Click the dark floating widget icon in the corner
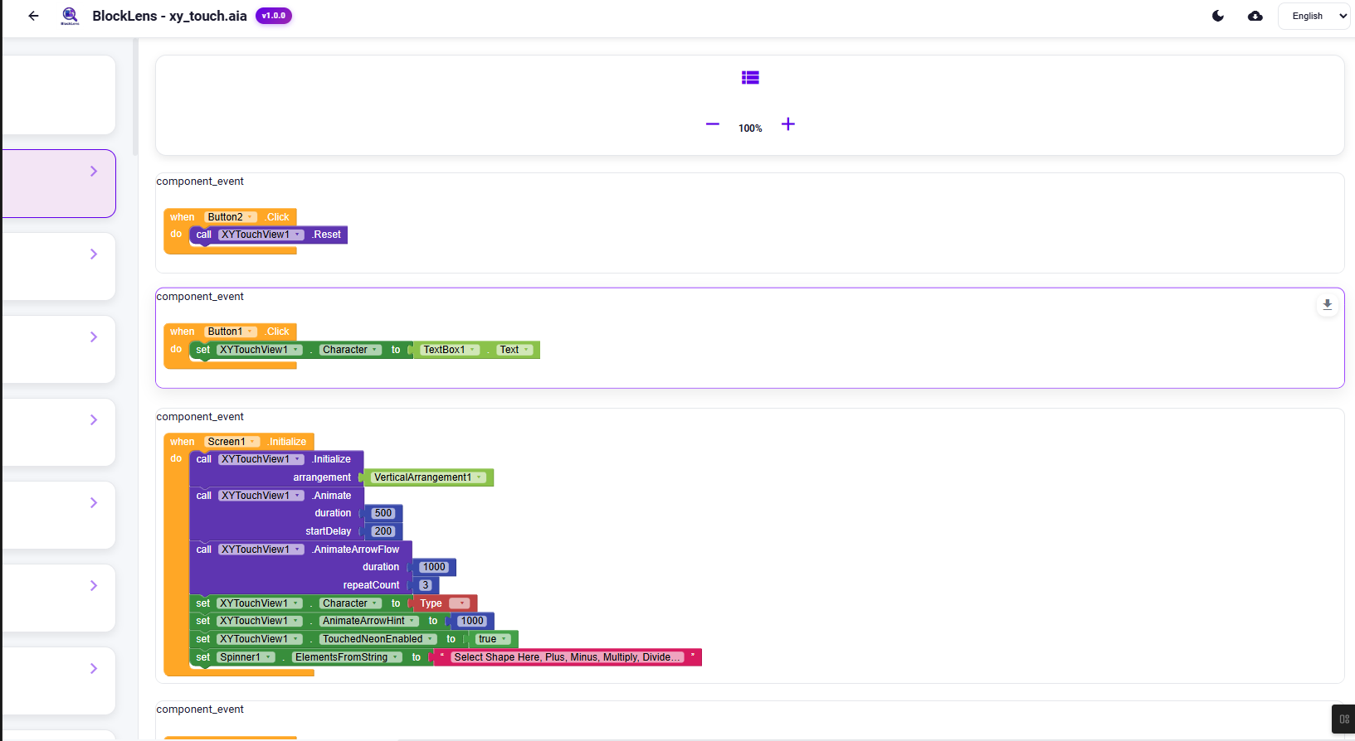 tap(1344, 719)
